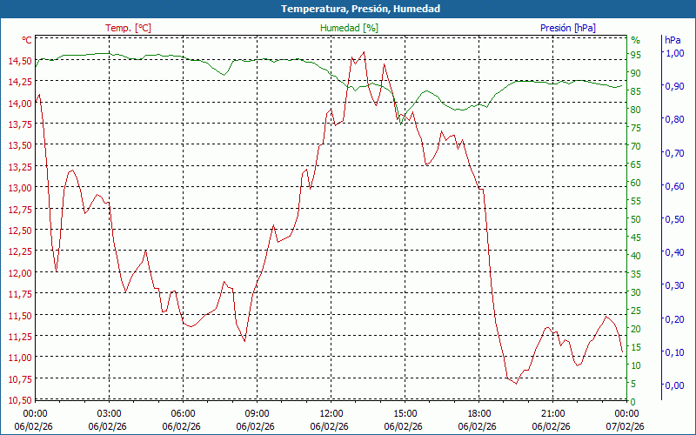Click the 10,50 temperature axis tick
Viewport: 696px width, 435px height.
[18, 400]
